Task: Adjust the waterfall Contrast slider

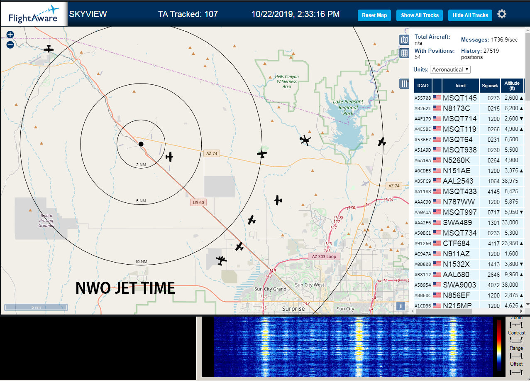Action: [x=516, y=340]
